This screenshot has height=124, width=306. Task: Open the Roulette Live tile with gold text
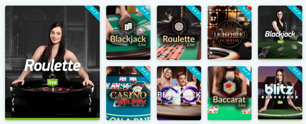click(179, 33)
